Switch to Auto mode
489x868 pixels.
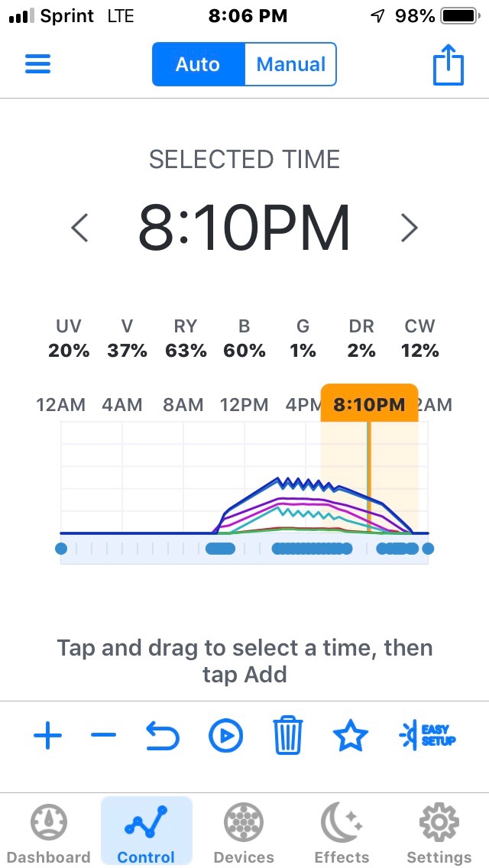click(198, 64)
